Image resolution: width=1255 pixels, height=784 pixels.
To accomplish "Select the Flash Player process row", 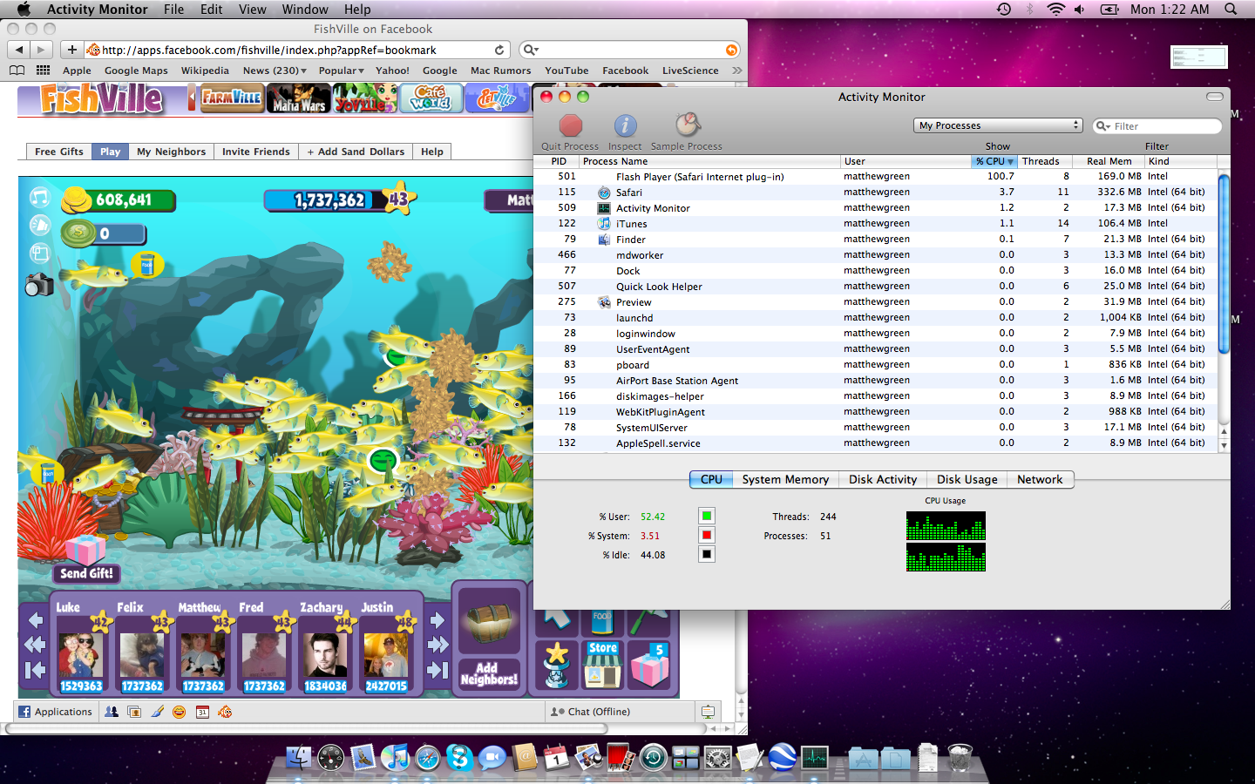I will click(x=875, y=177).
